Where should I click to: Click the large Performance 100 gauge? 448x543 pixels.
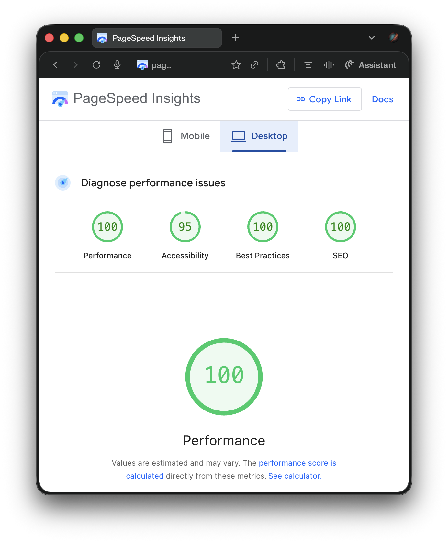[x=224, y=377]
